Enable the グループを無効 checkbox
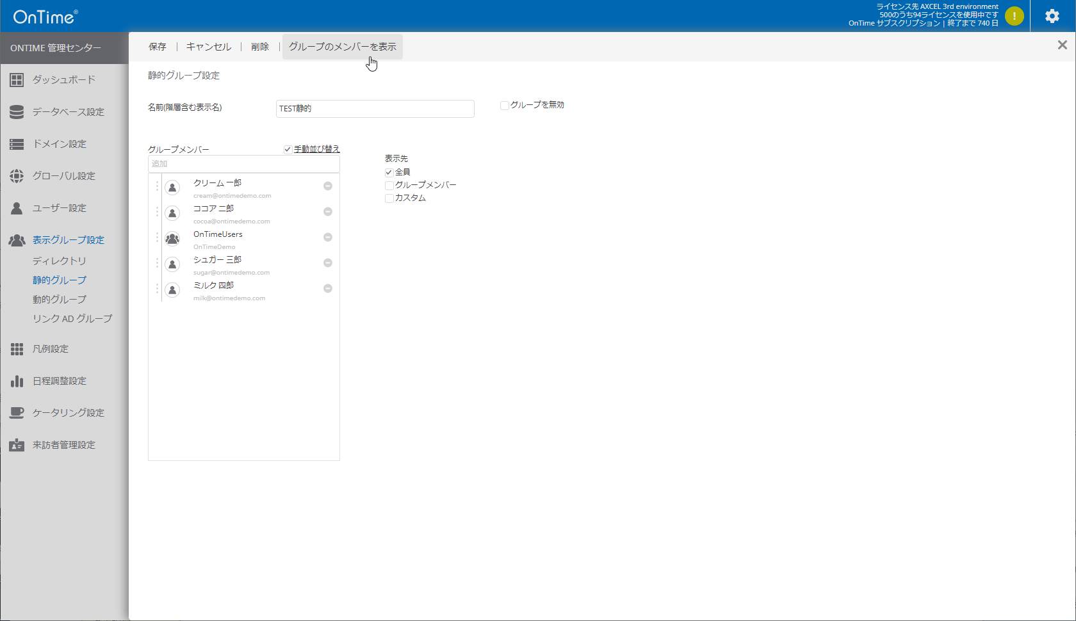 (x=504, y=105)
